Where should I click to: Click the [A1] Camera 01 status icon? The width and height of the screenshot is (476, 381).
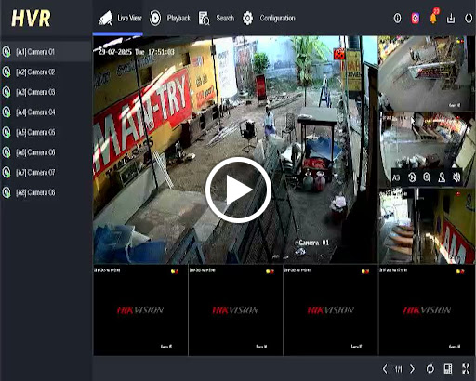(x=7, y=52)
